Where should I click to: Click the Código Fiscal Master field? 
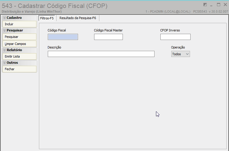point(108,37)
